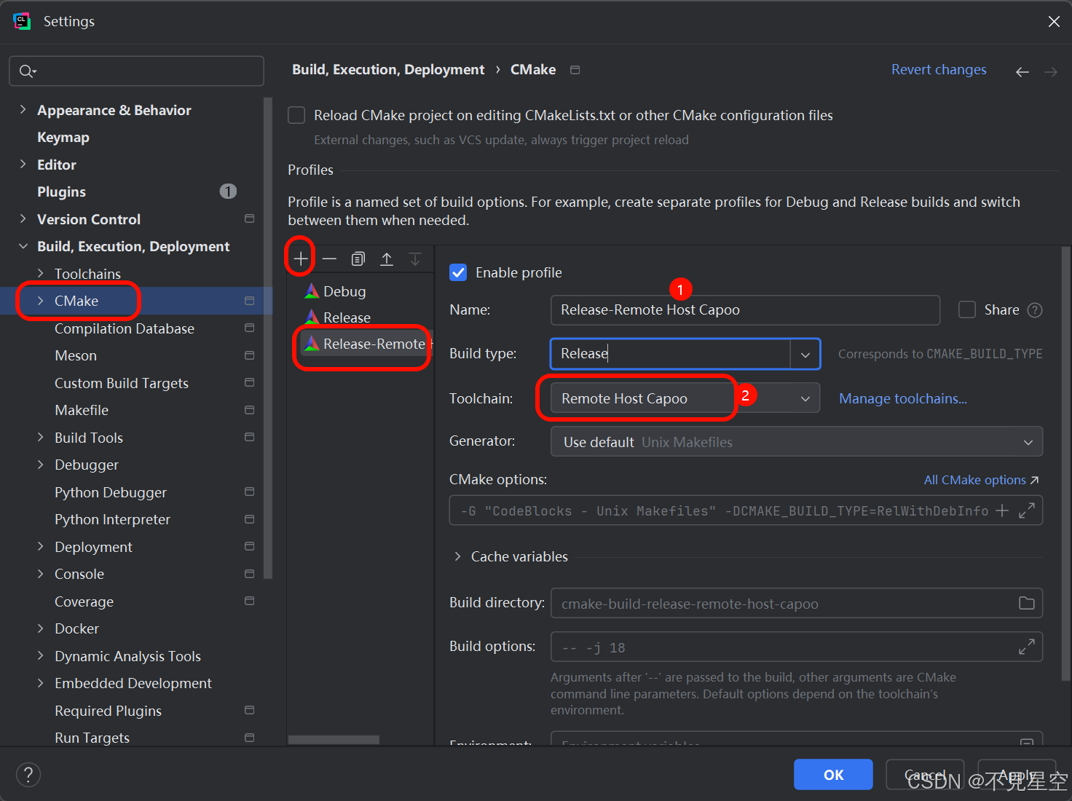1072x801 pixels.
Task: Click the search icon in settings search
Action: point(27,71)
